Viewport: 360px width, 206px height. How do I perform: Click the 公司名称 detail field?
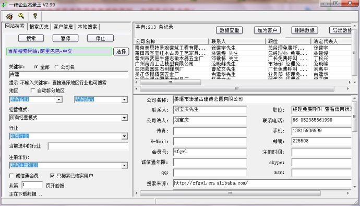pos(262,99)
